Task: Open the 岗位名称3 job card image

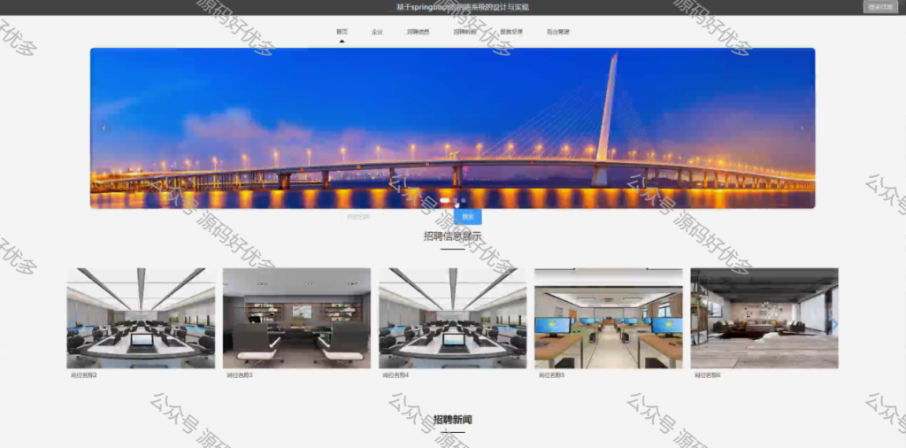Action: coord(297,318)
